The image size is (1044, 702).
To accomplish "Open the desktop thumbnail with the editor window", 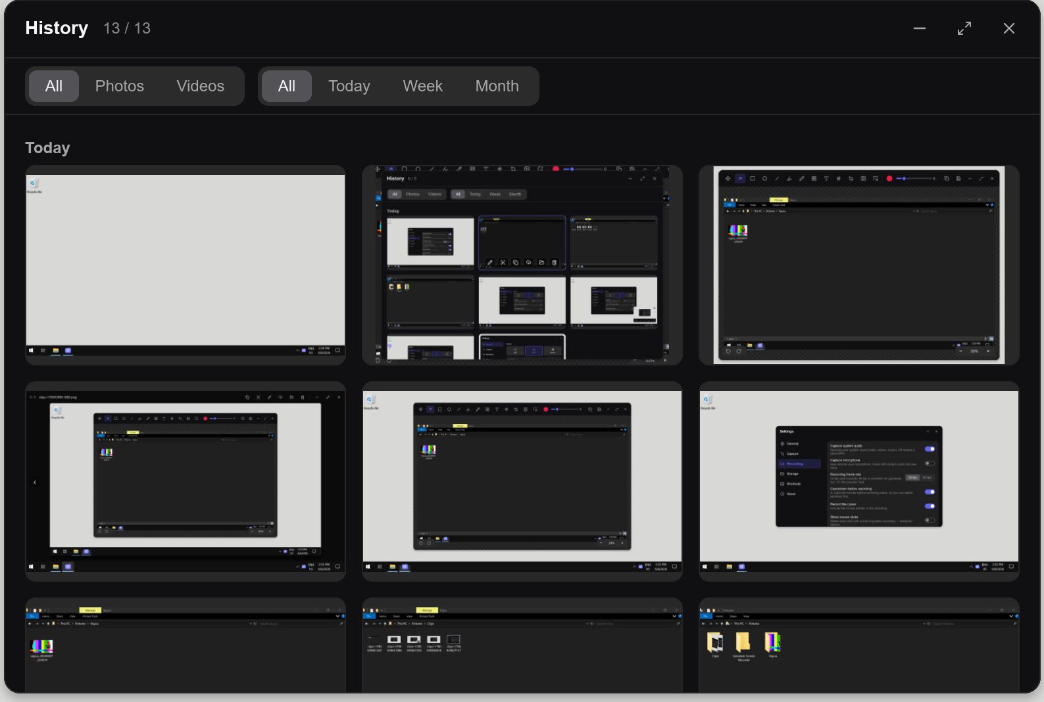I will tap(522, 481).
